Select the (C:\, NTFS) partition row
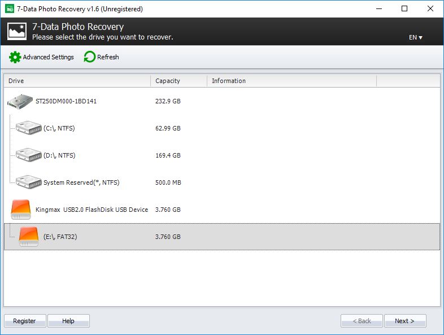This screenshot has height=335, width=444. tap(222, 128)
